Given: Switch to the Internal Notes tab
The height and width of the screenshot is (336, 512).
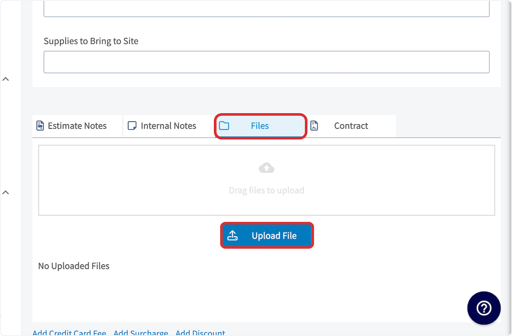Looking at the screenshot, I should 169,126.
